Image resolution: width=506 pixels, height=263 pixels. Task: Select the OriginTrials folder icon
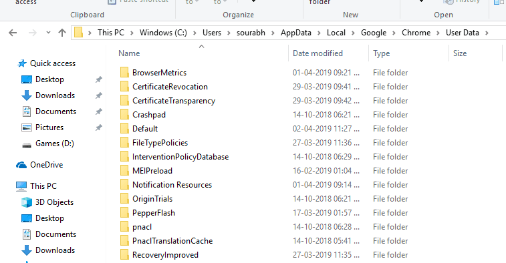(124, 198)
